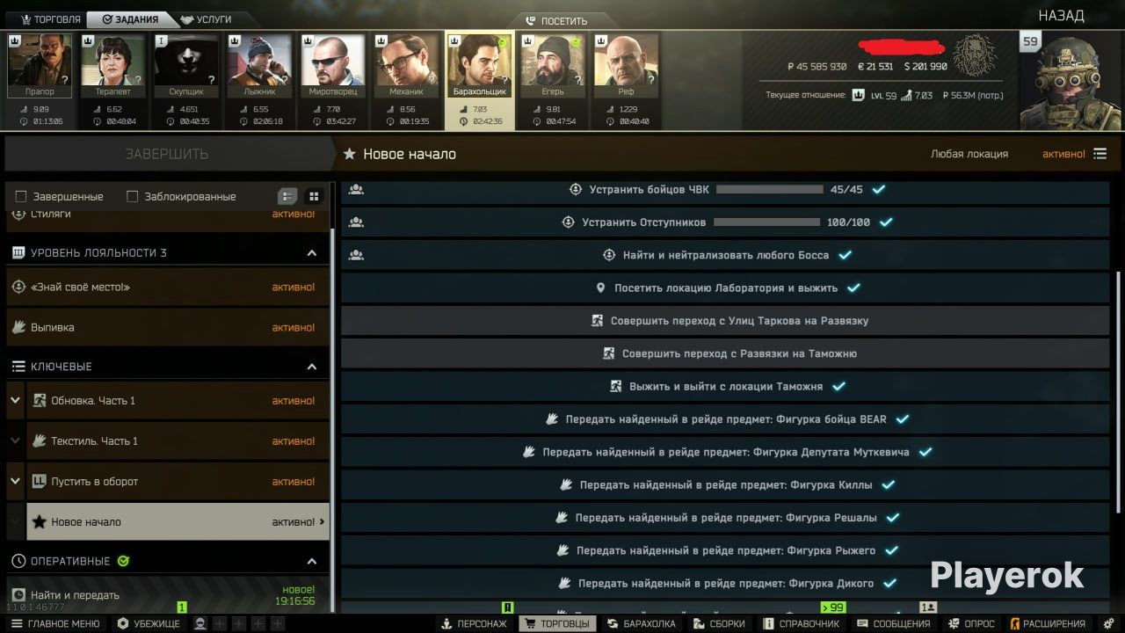Viewport: 1125px width, 633px height.
Task: Open the «Знай своё место!» quest
Action: click(x=168, y=287)
